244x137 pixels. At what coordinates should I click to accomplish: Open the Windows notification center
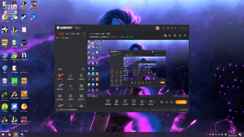pos(240,135)
